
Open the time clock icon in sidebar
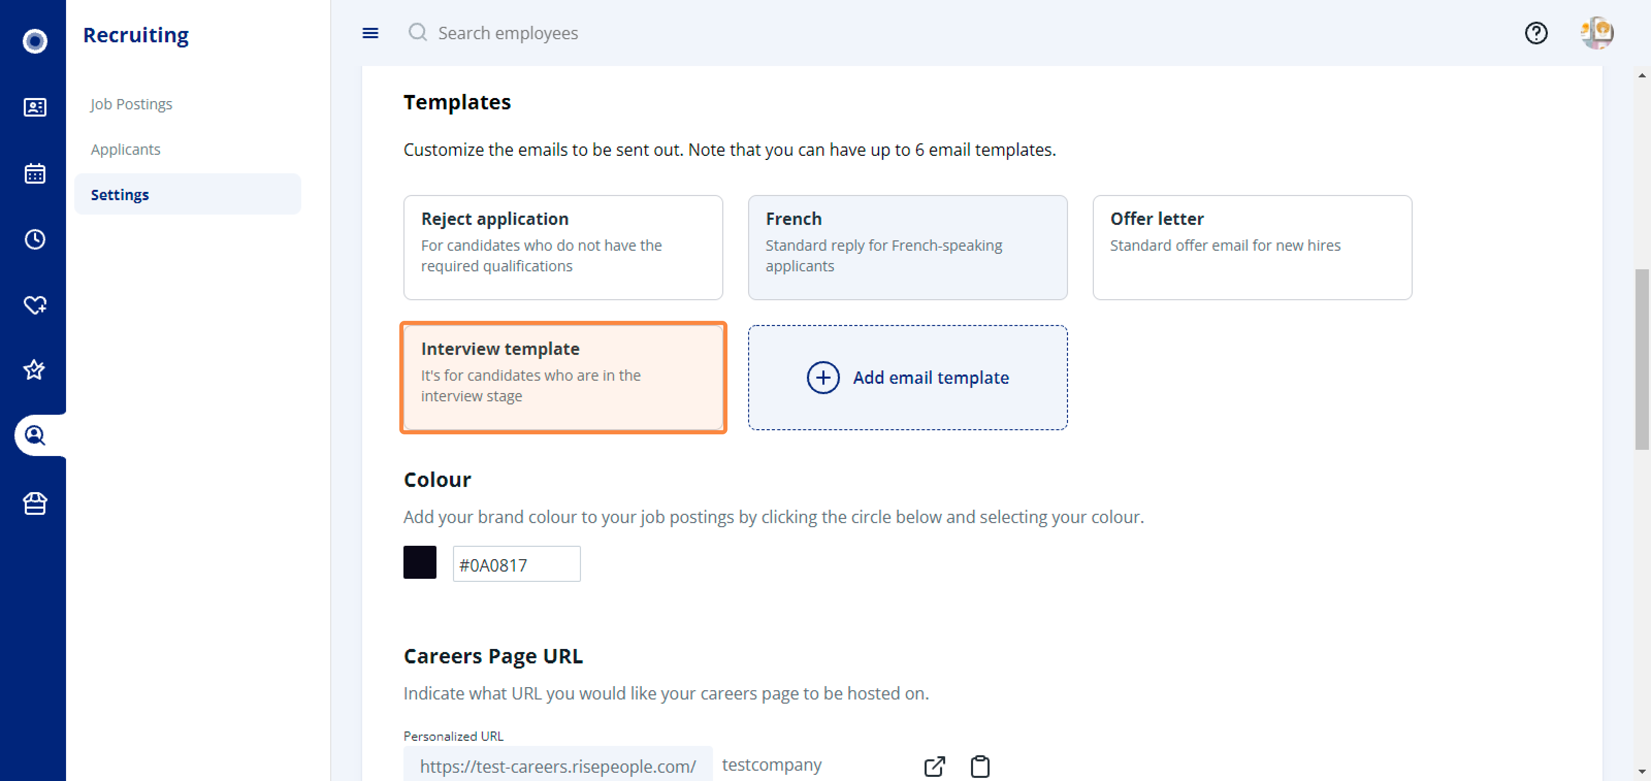(x=35, y=239)
